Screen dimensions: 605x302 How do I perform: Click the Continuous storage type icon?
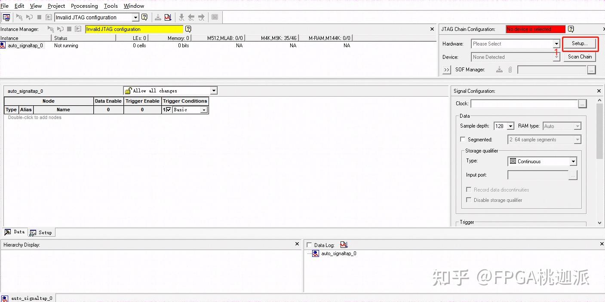click(513, 162)
